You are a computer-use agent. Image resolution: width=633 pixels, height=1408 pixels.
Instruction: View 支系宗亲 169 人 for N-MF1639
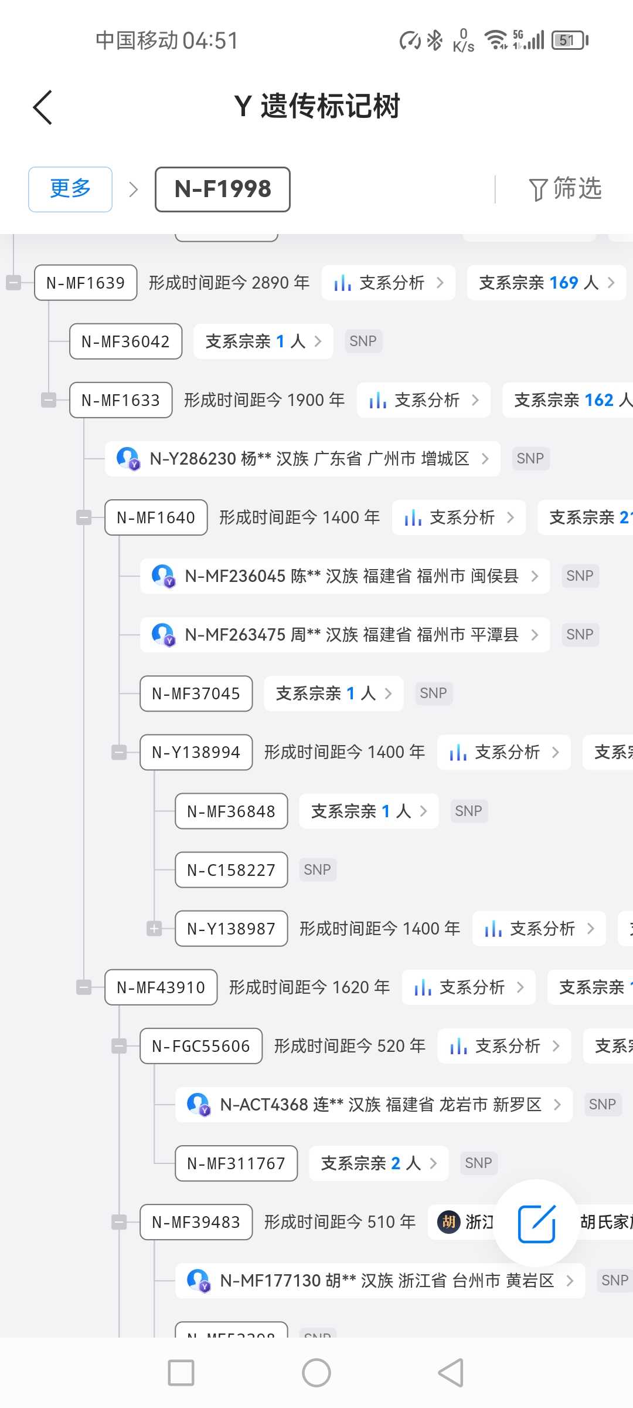click(546, 283)
